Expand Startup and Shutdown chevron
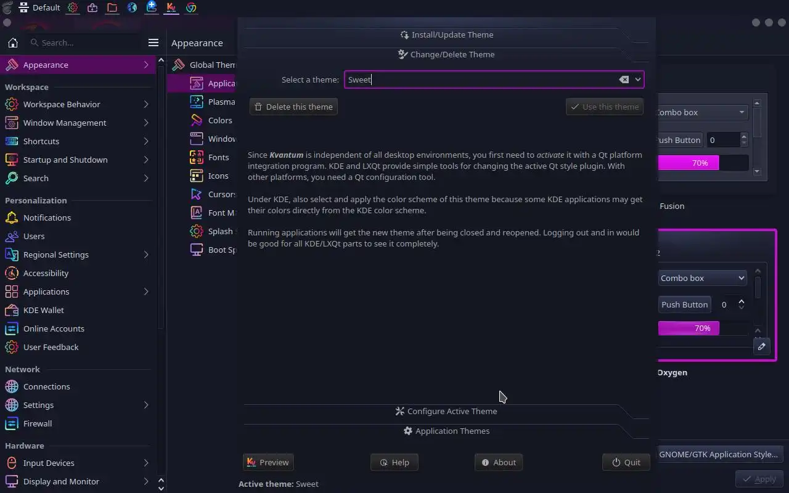Image resolution: width=789 pixels, height=493 pixels. coord(146,160)
